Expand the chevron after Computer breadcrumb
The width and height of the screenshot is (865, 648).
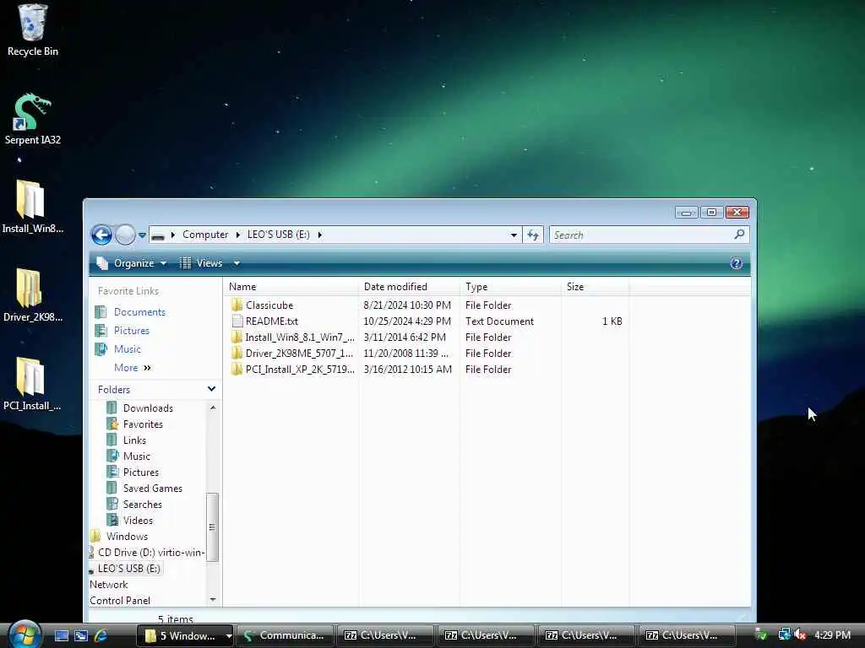tap(237, 235)
